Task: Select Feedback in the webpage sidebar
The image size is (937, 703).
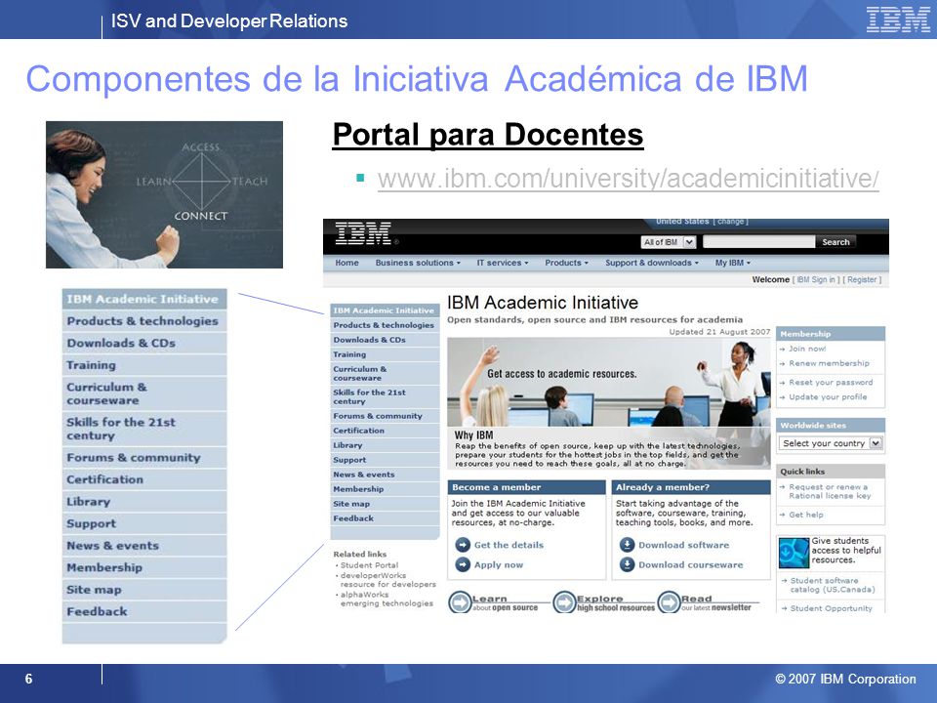Action: pyautogui.click(x=384, y=518)
